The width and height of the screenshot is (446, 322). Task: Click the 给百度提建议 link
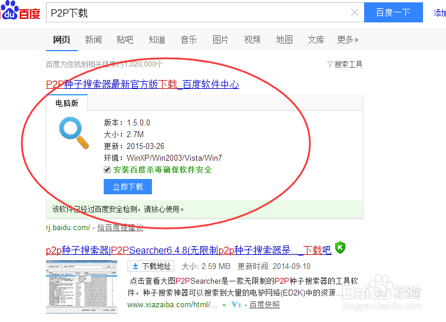(120, 228)
